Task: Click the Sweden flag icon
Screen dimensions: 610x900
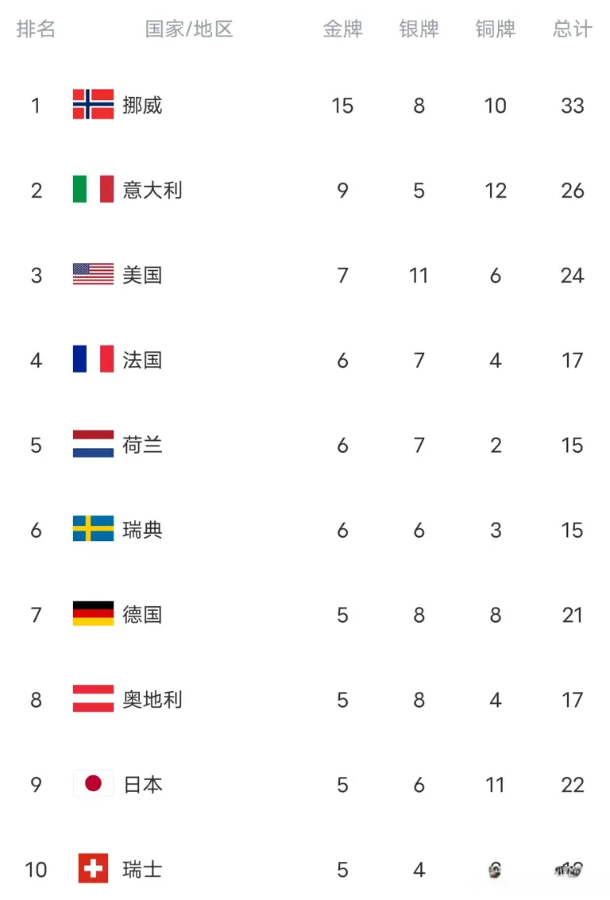Action: tap(93, 528)
